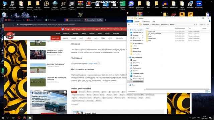Open Task View on taskbar
This screenshot has width=214, height=120.
click(13, 118)
